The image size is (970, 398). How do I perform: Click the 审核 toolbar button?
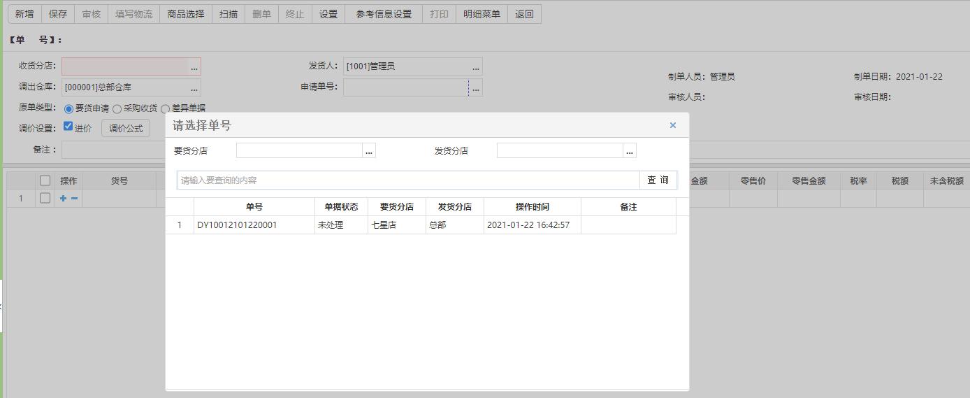tap(92, 14)
